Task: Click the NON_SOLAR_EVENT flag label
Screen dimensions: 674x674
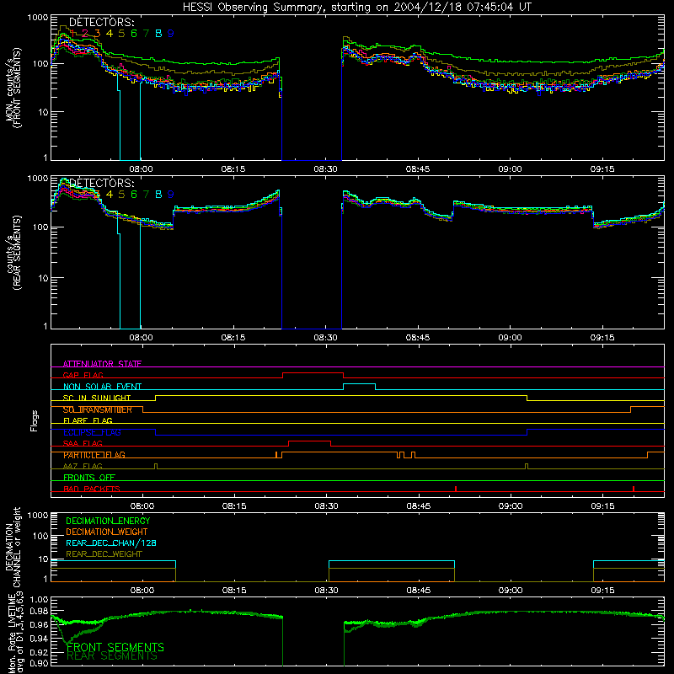Action: 102,387
